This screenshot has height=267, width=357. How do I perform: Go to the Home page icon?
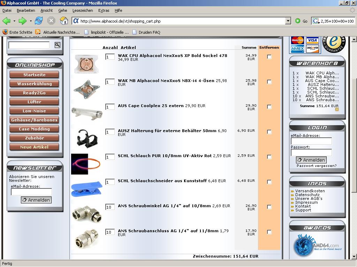click(x=64, y=21)
